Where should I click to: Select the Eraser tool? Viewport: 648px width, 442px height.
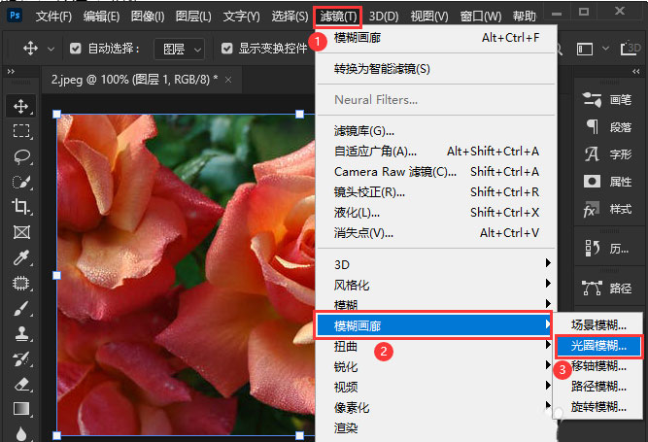pos(21,384)
